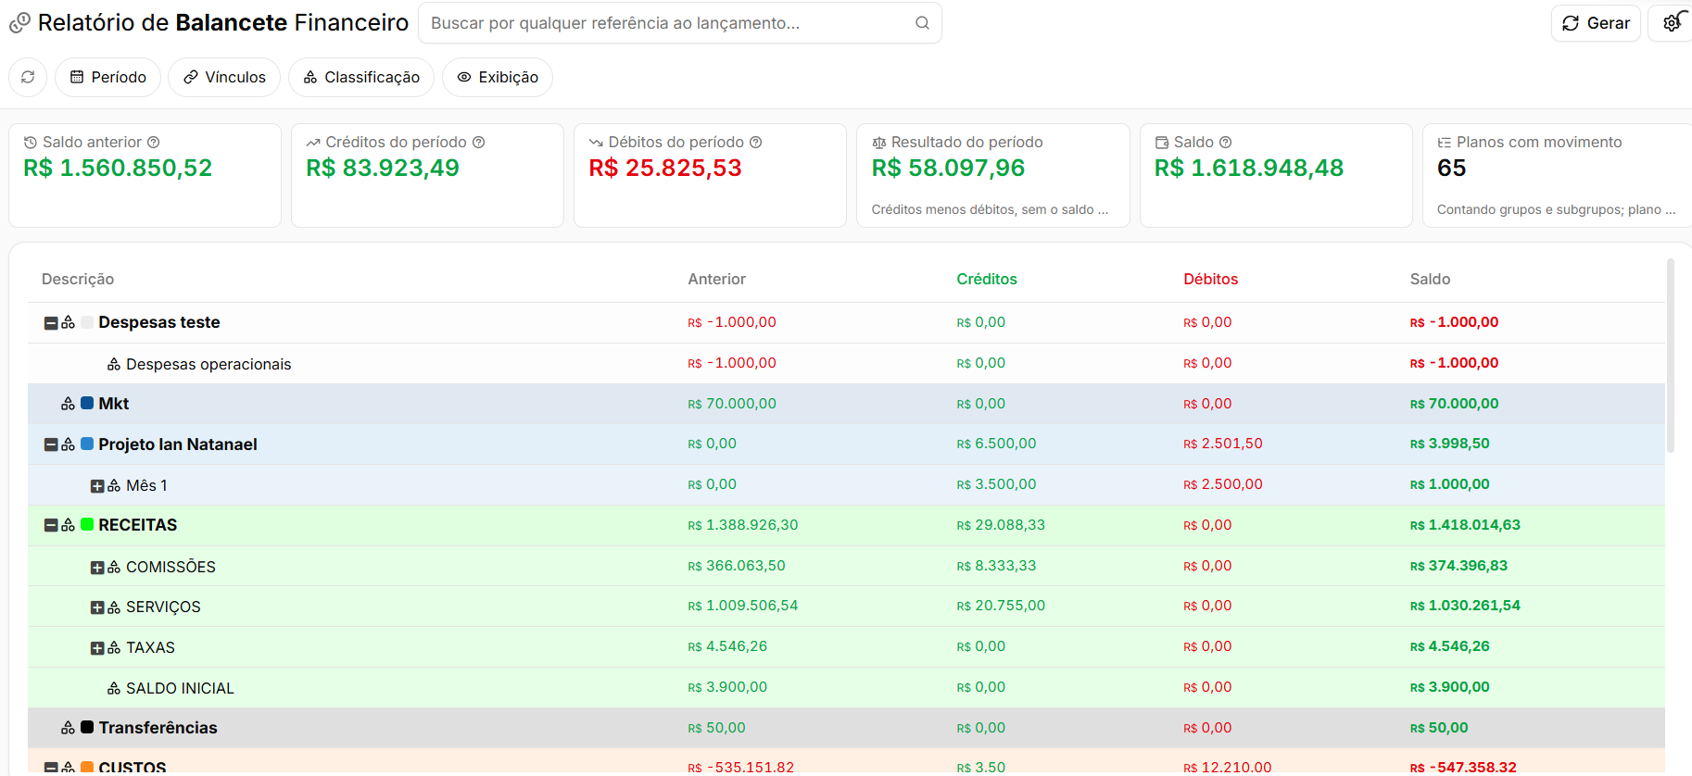Click the hierarchy icon on Despesas operacionais row

coord(114,365)
